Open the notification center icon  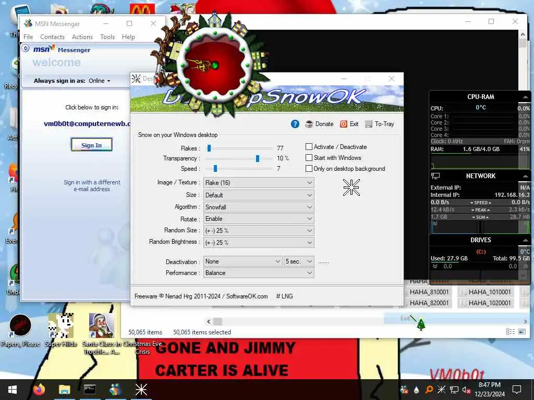(x=517, y=390)
